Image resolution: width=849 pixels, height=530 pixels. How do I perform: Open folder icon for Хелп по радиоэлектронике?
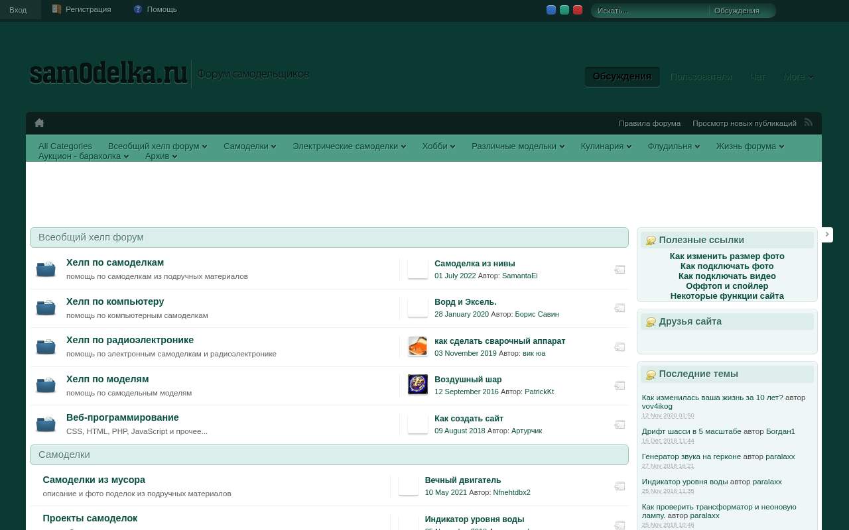point(46,346)
